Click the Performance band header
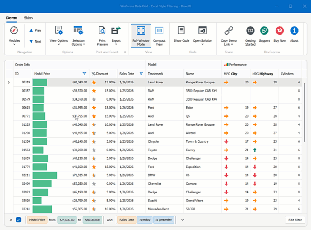 point(262,65)
